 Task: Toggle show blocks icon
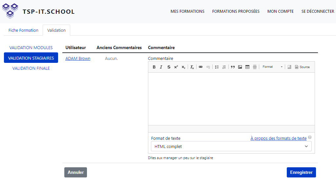point(289,67)
